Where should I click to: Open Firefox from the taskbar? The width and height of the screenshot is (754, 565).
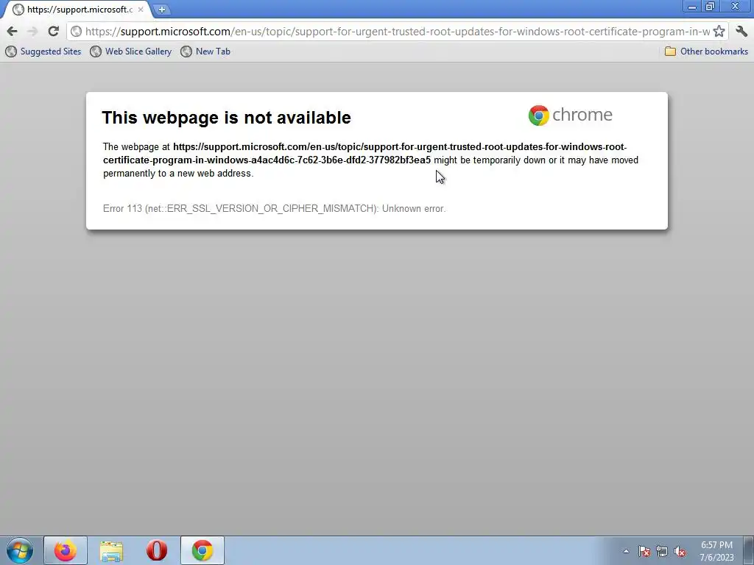point(66,550)
